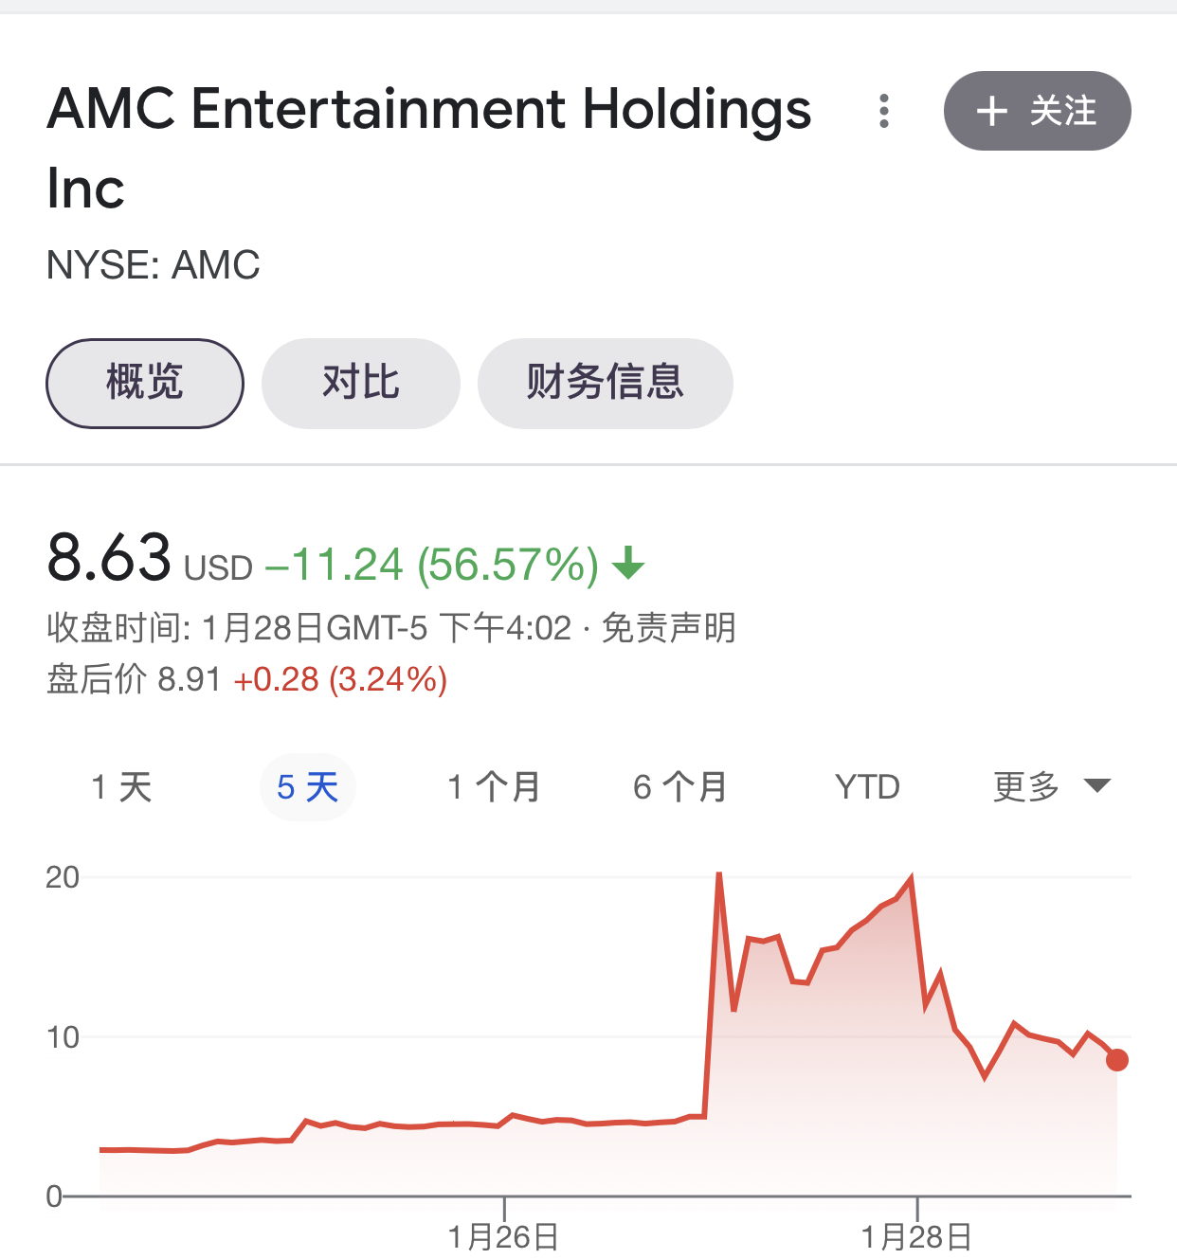Open the 免责声明 disclaimer link
This screenshot has width=1177, height=1259.
point(668,628)
